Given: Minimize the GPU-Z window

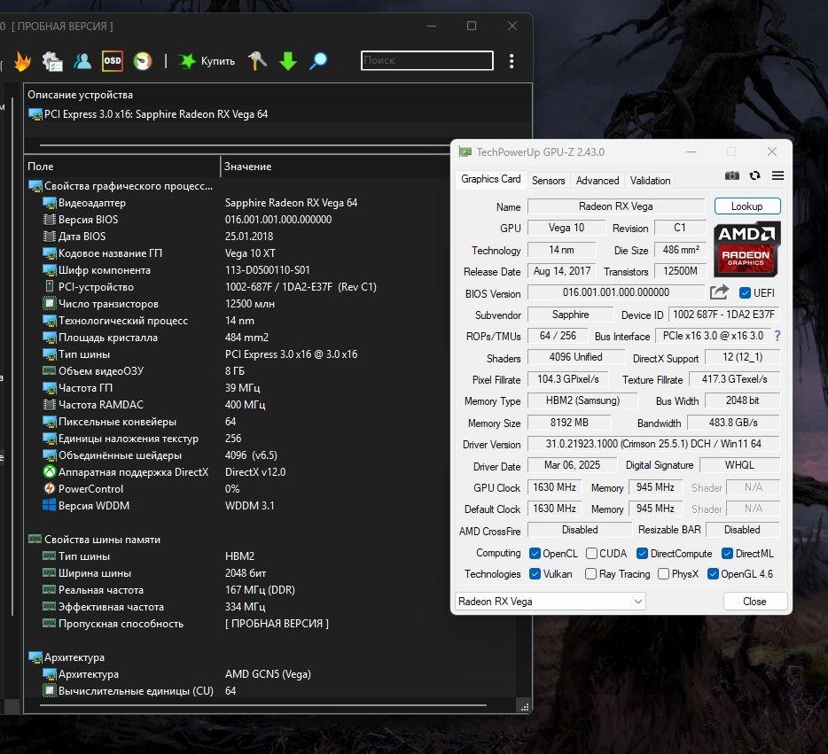Looking at the screenshot, I should [x=691, y=152].
